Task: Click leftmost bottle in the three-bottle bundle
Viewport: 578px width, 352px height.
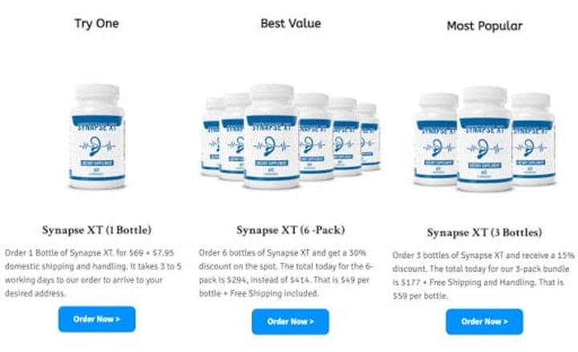Action: click(x=437, y=139)
